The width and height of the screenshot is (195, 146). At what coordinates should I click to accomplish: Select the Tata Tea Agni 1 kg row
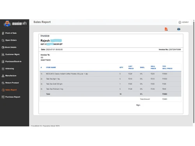point(110,79)
